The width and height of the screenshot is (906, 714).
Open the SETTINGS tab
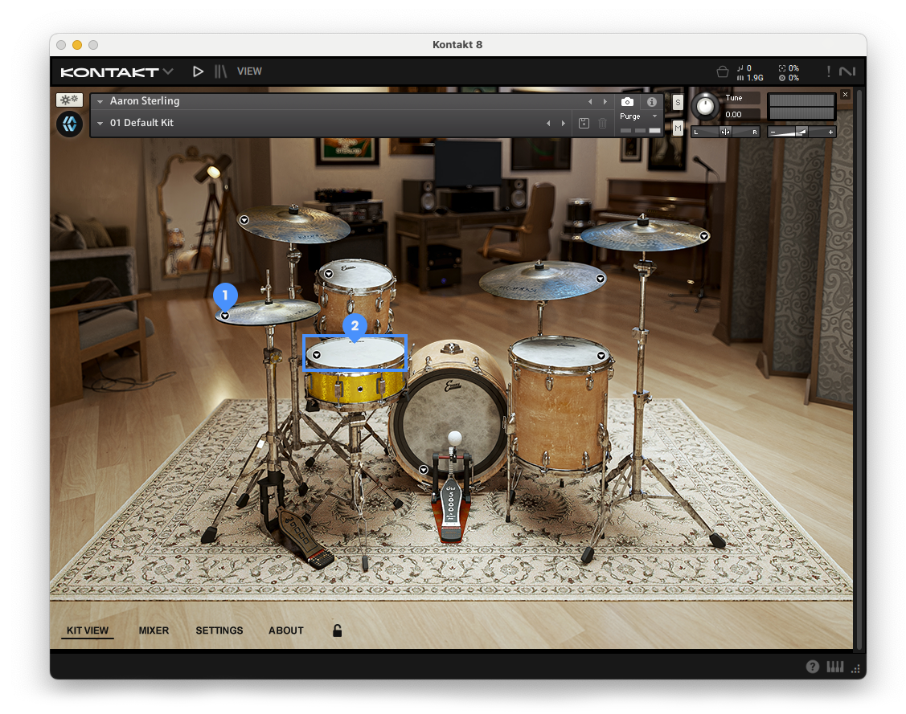pos(219,630)
